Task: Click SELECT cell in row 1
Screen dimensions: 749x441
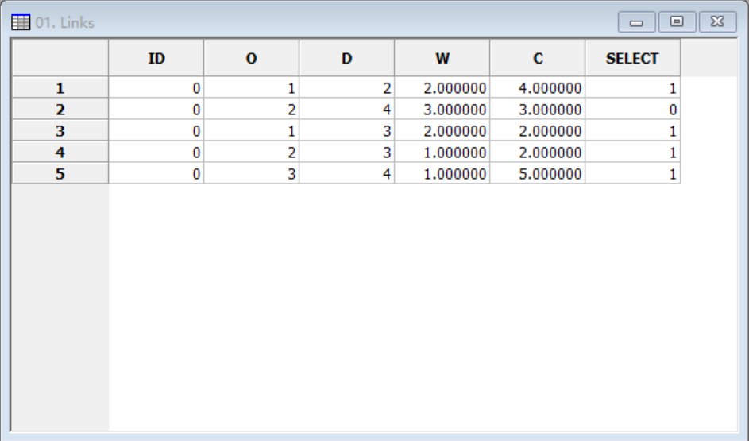Action: 633,88
